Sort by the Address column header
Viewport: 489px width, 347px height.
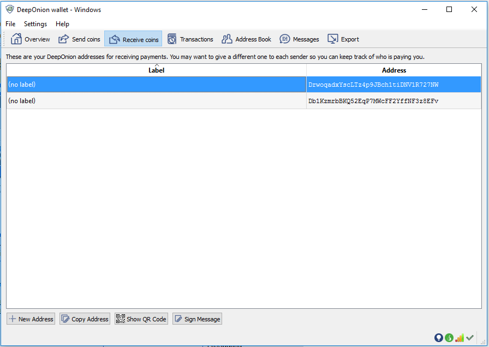(x=394, y=70)
